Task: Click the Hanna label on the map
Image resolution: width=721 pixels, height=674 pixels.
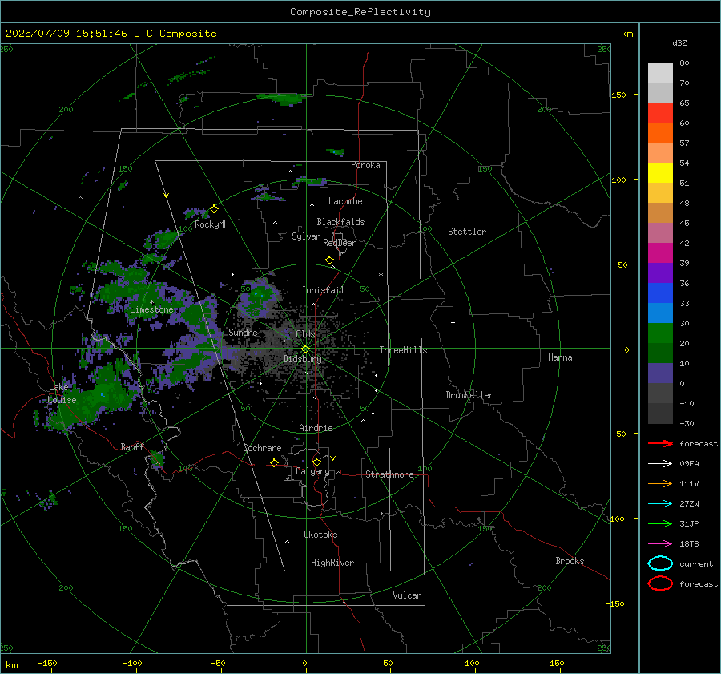Action: [x=560, y=357]
